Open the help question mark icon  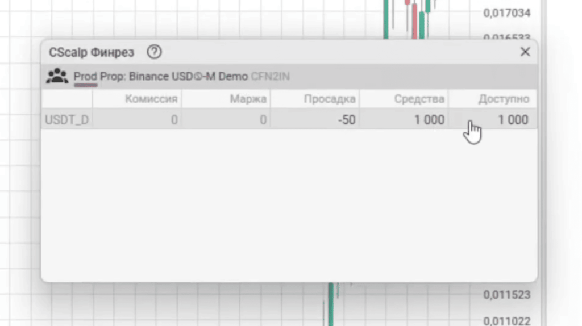(154, 52)
